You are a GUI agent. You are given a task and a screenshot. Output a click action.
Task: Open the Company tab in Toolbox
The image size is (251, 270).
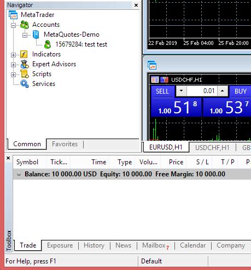[x=231, y=245]
